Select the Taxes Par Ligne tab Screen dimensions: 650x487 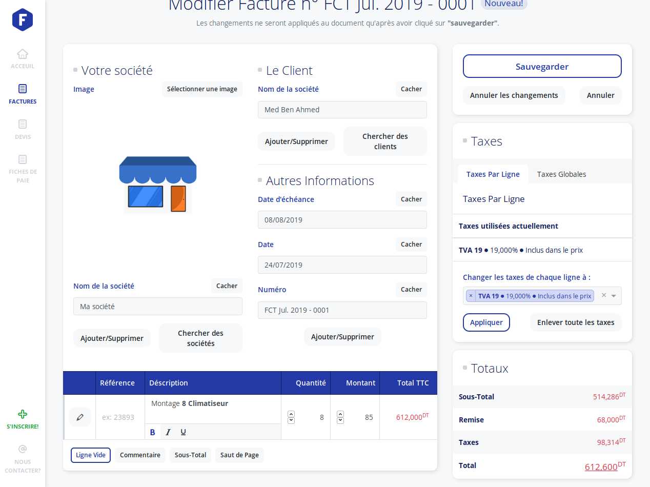click(x=493, y=174)
